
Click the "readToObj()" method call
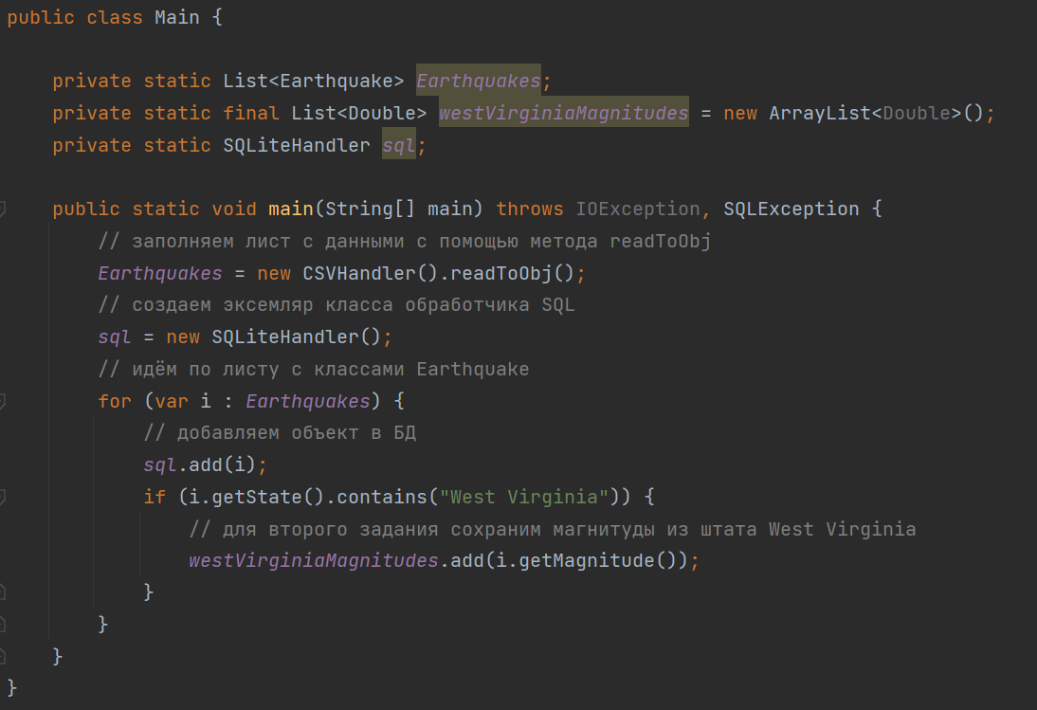[512, 273]
